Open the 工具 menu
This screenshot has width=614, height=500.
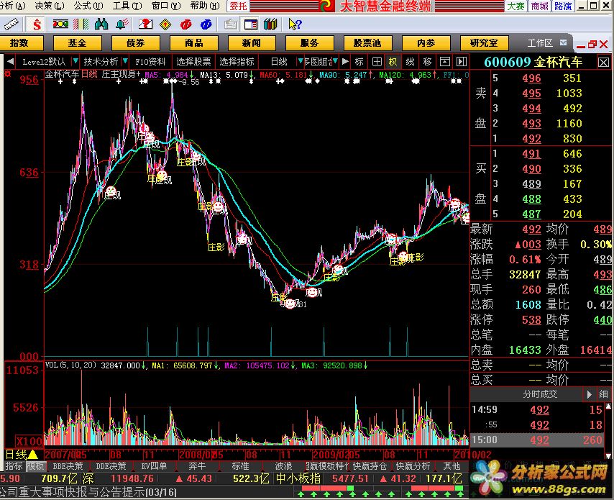coord(127,6)
